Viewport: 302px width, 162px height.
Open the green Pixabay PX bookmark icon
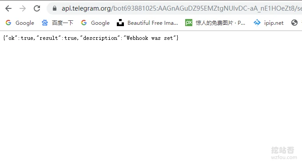pos(189,23)
